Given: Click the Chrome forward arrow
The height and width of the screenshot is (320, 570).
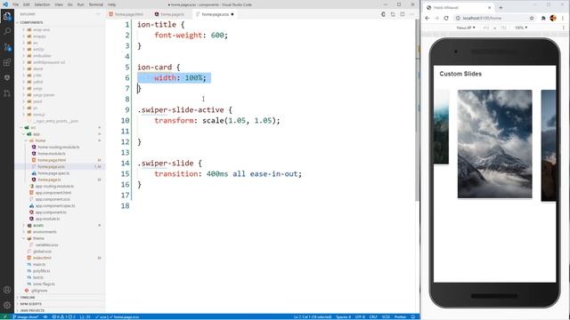Looking at the screenshot, I should click(x=436, y=18).
